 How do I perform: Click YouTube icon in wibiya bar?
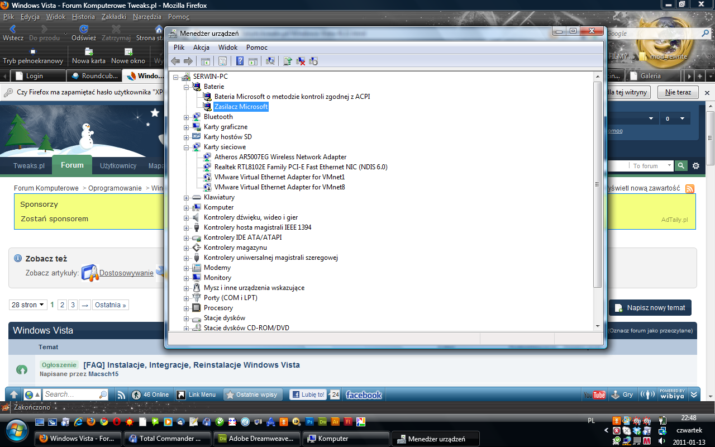(595, 394)
